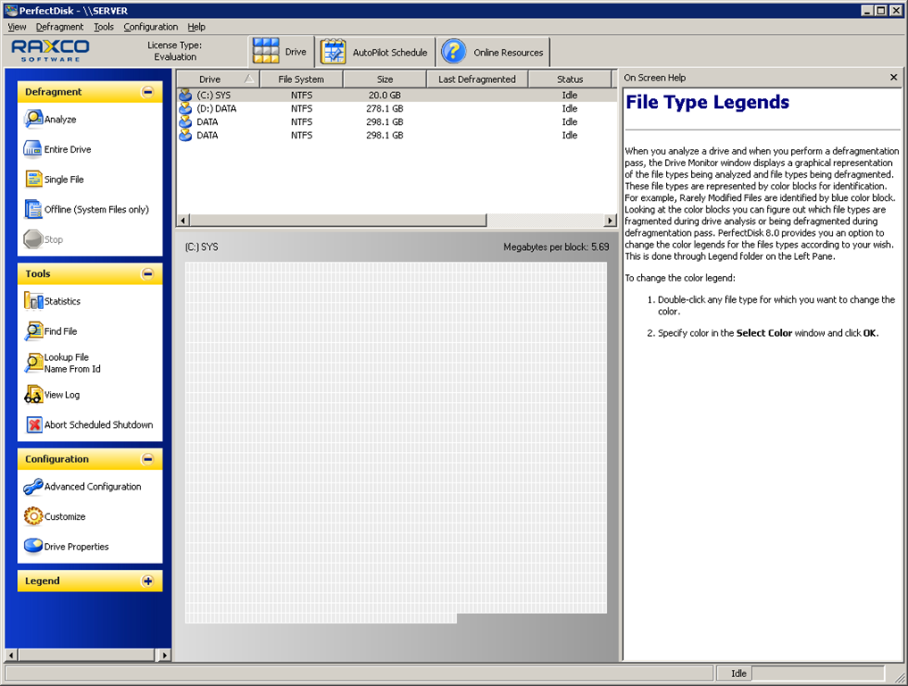Switch to the AutoPilot Schedule tab
This screenshot has height=686, width=908.
pyautogui.click(x=375, y=52)
